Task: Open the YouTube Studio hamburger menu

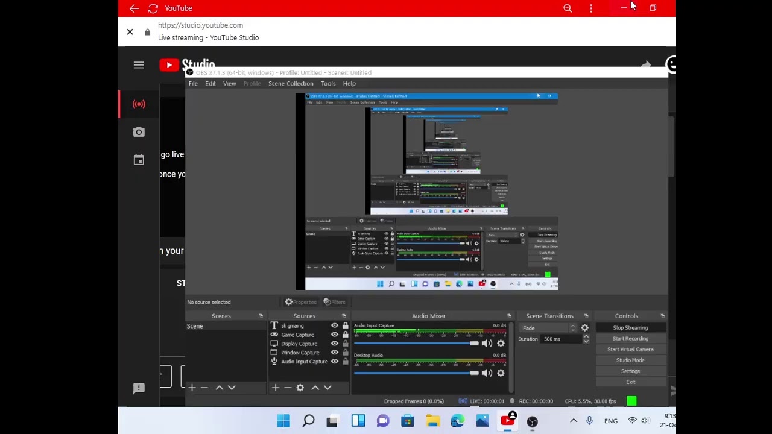Action: point(139,65)
